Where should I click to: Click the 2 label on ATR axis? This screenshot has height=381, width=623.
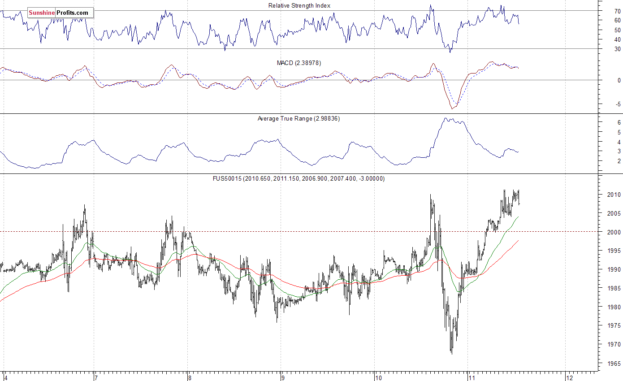(619, 161)
